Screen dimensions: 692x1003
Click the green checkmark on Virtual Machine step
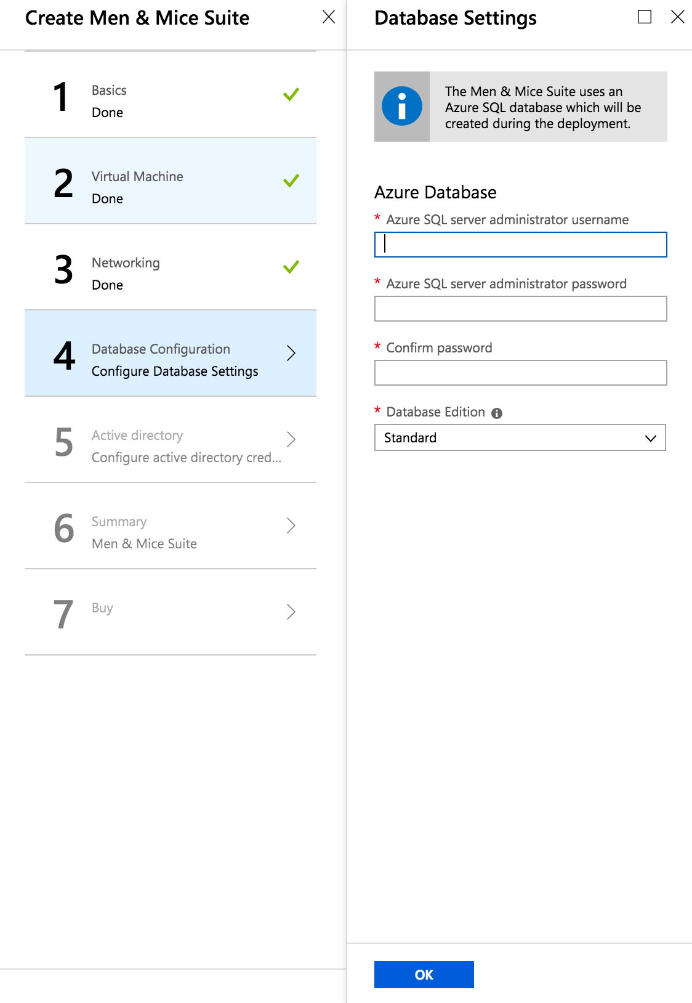(291, 181)
